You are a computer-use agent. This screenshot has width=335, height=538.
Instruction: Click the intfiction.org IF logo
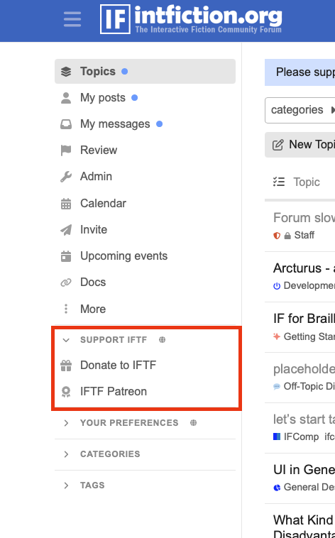click(191, 19)
